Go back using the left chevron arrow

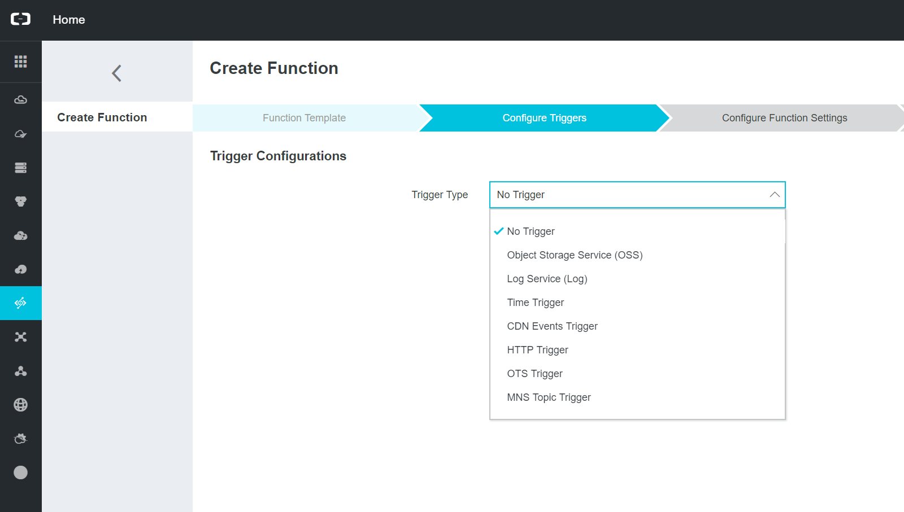116,73
